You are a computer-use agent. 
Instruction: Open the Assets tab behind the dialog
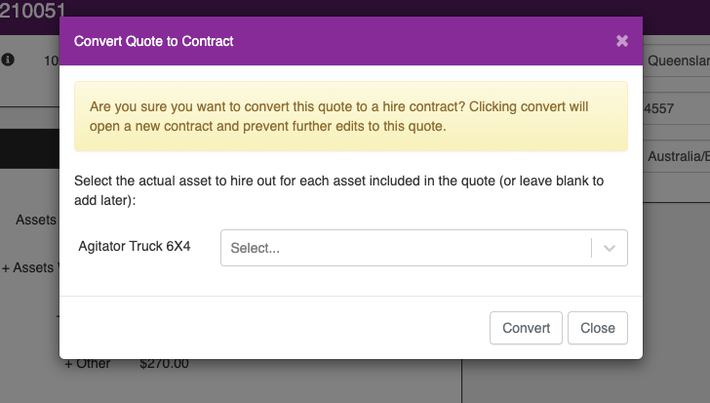coord(36,221)
